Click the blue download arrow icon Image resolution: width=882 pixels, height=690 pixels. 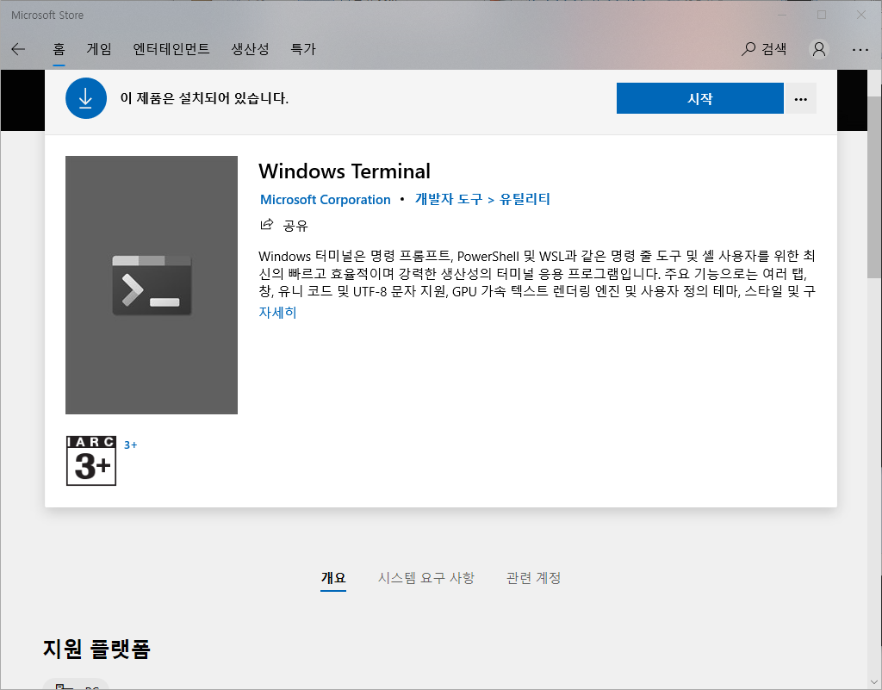click(x=86, y=98)
